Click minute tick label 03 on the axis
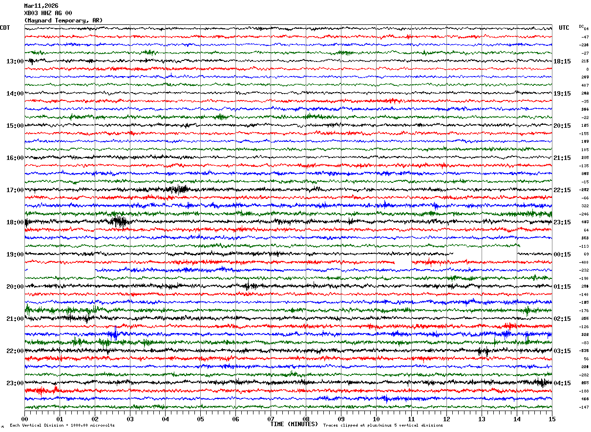The height and width of the screenshot is (432, 591). click(130, 419)
